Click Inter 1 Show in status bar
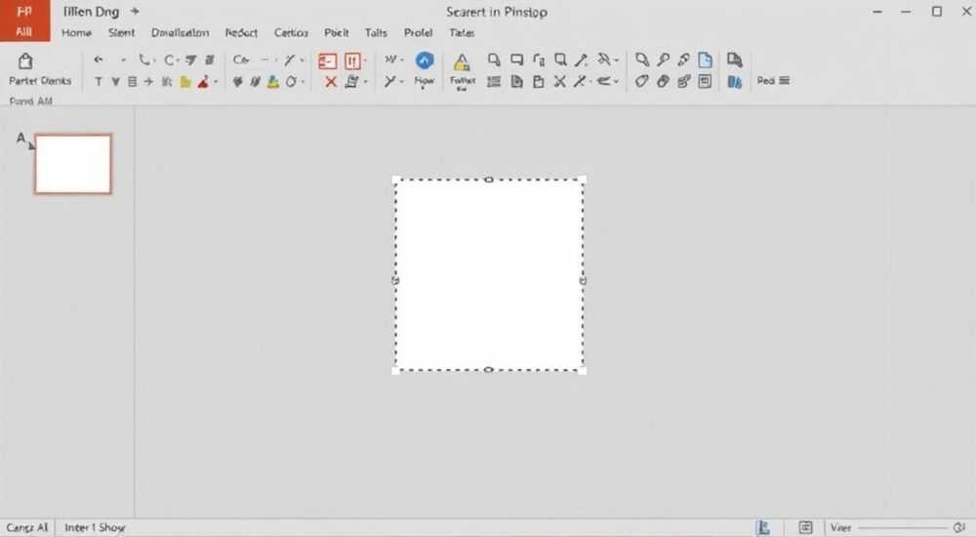The width and height of the screenshot is (976, 537). click(96, 527)
